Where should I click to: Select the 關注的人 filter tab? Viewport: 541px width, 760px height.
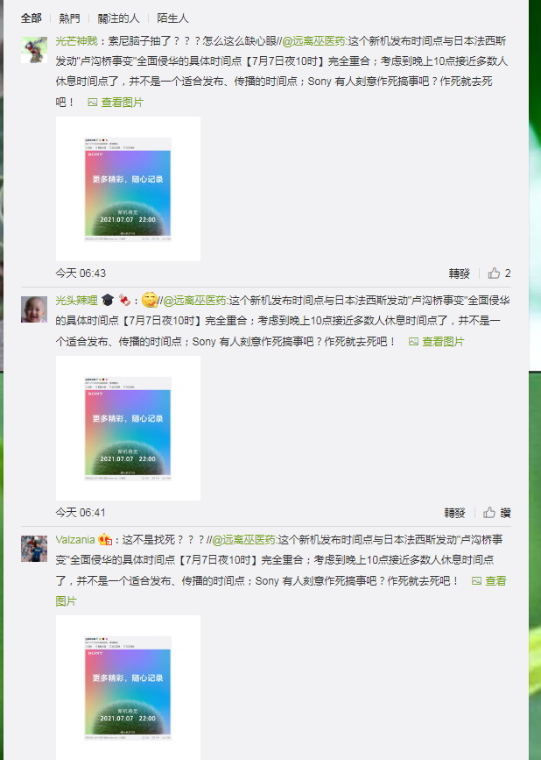click(x=118, y=18)
